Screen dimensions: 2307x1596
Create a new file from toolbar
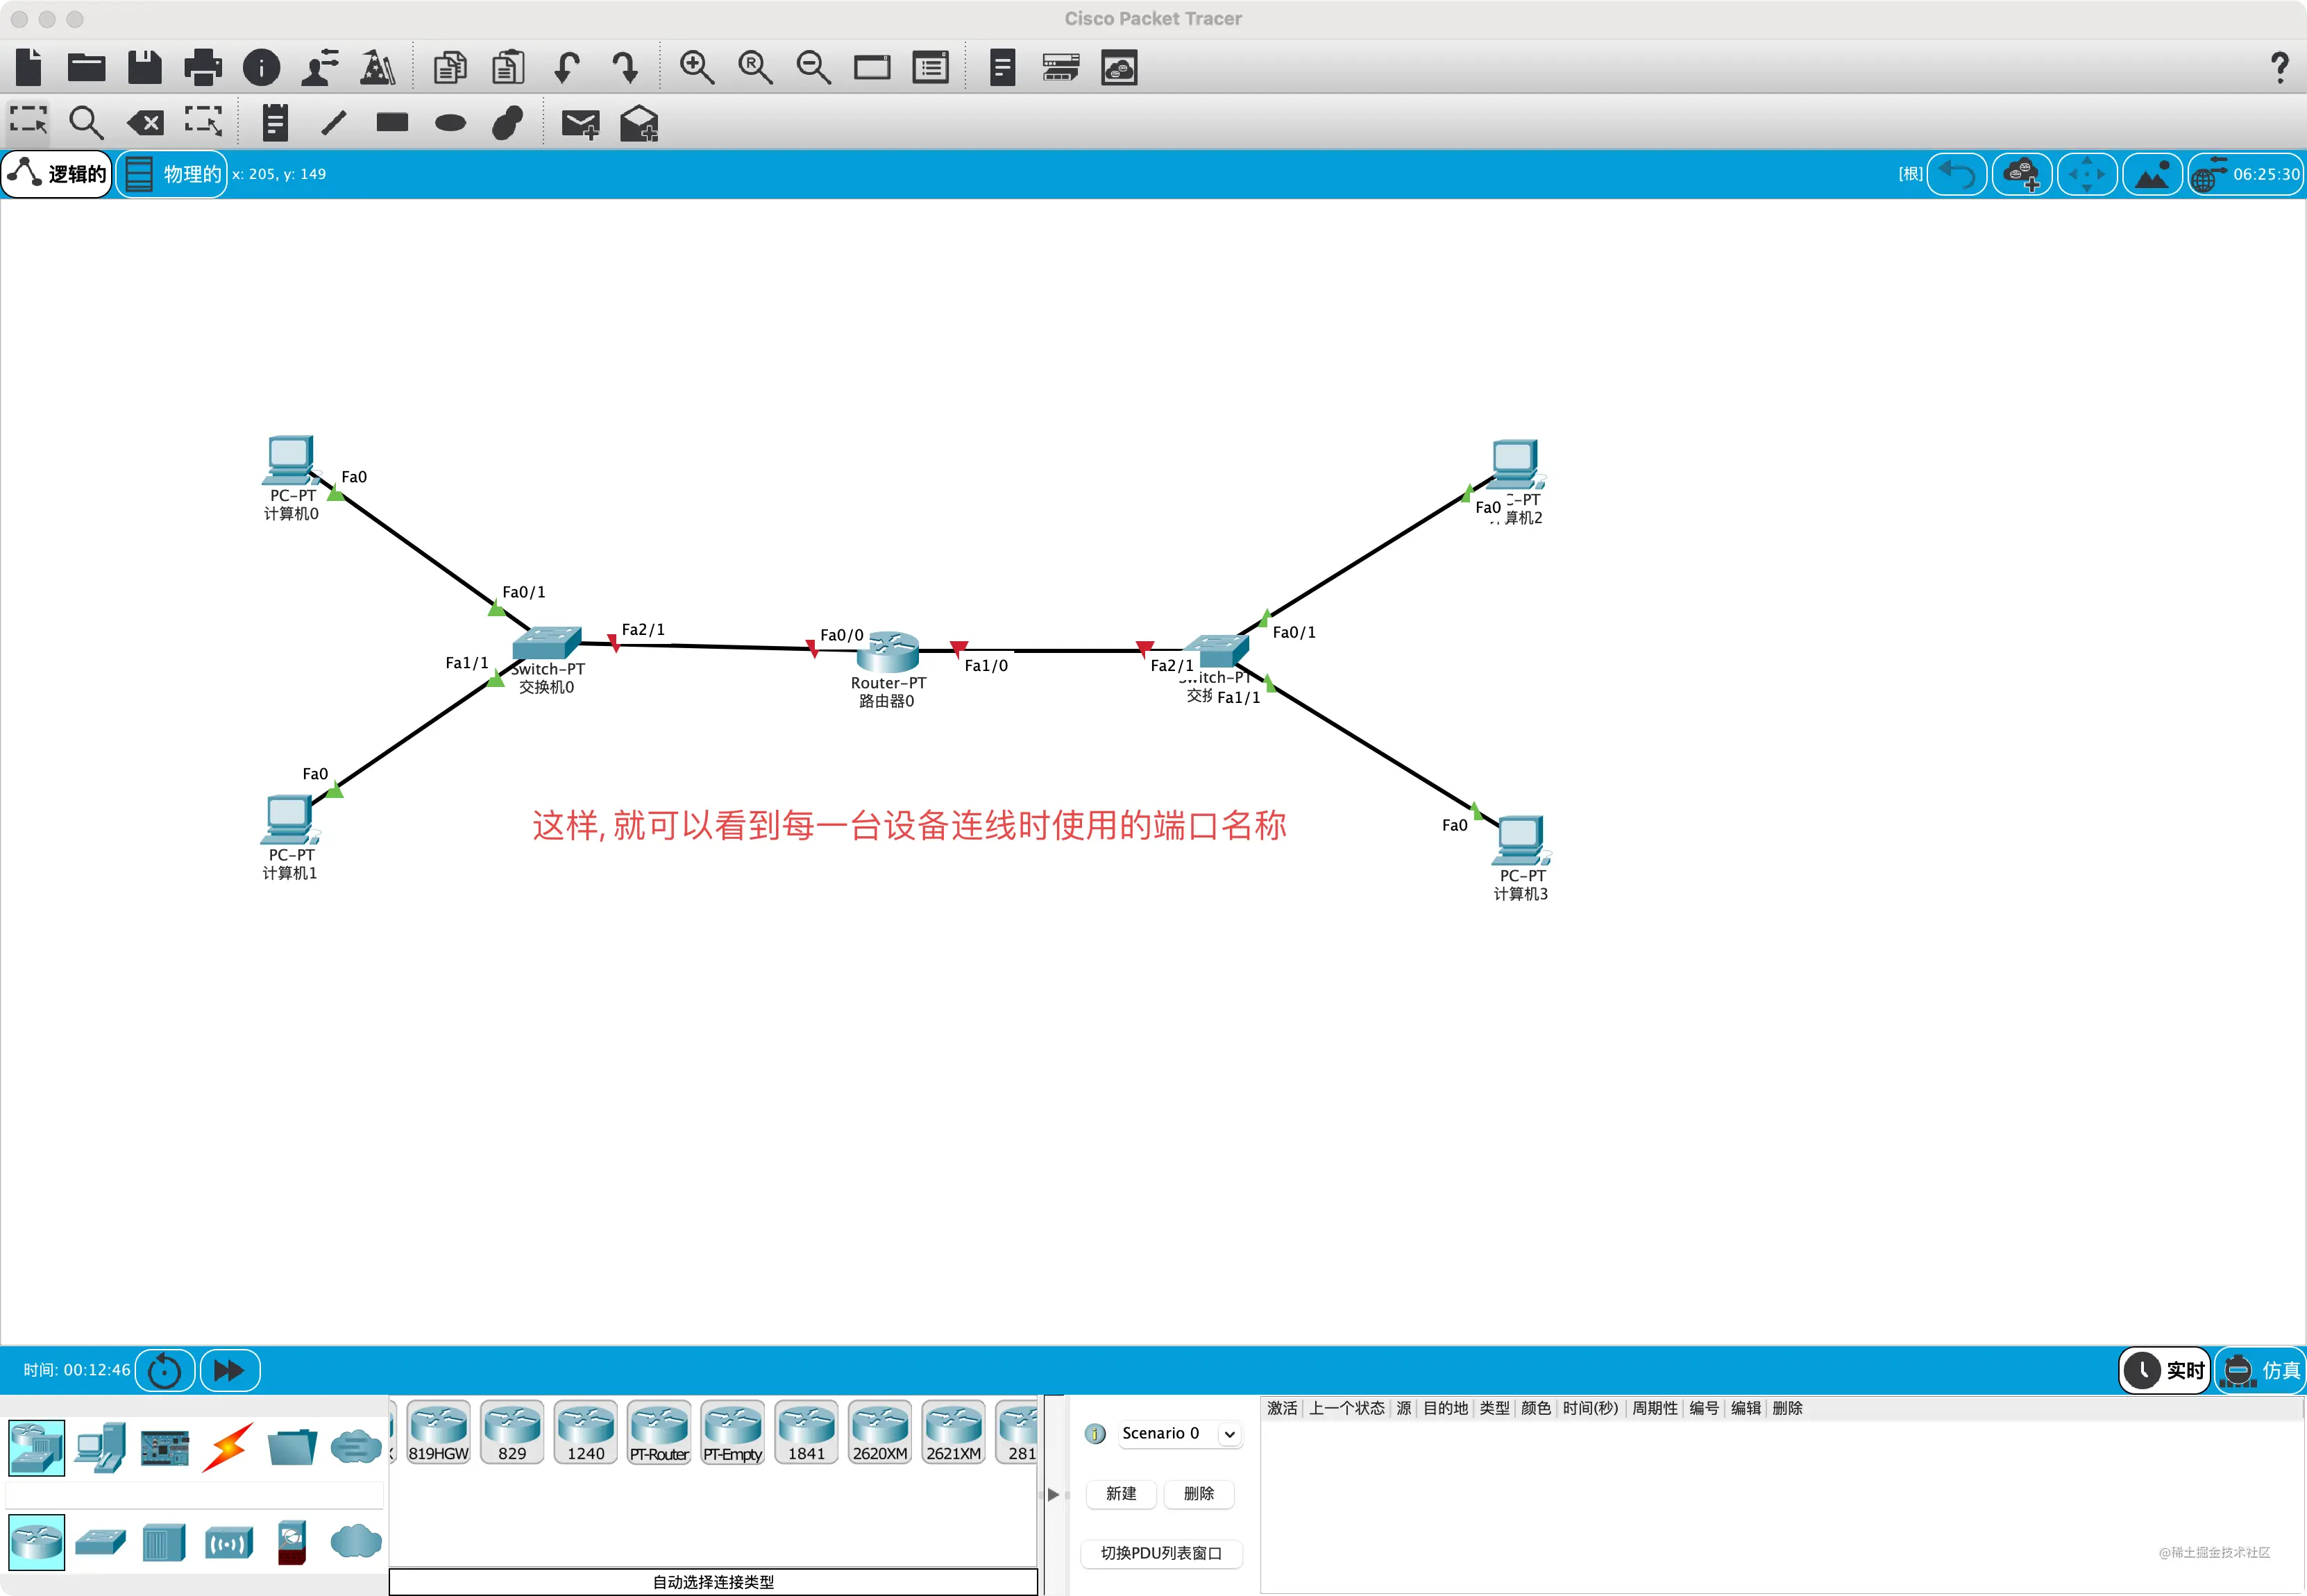click(x=29, y=67)
